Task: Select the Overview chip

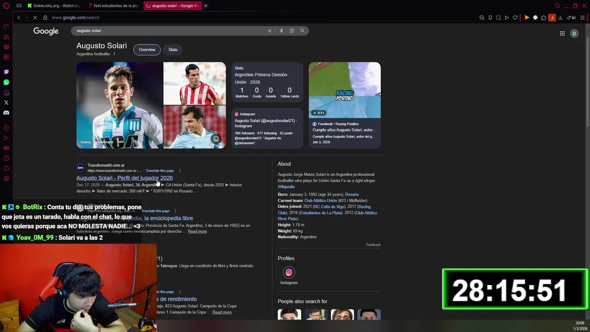Action: [x=147, y=50]
